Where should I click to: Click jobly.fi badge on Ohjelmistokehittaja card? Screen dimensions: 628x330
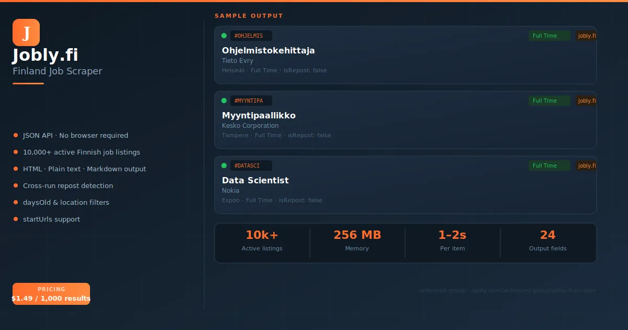(587, 36)
